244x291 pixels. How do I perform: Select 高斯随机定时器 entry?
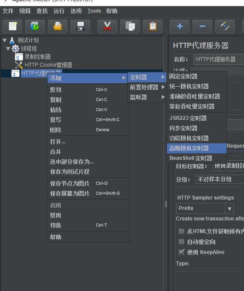coord(197,148)
